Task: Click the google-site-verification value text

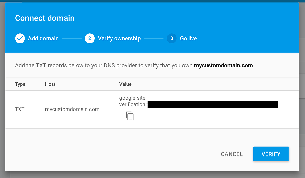Action: [133, 101]
